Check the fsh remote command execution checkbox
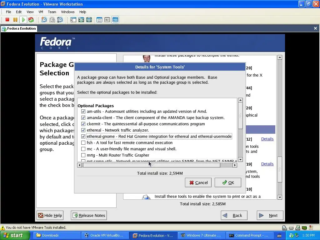The height and width of the screenshot is (240, 320). click(83, 142)
